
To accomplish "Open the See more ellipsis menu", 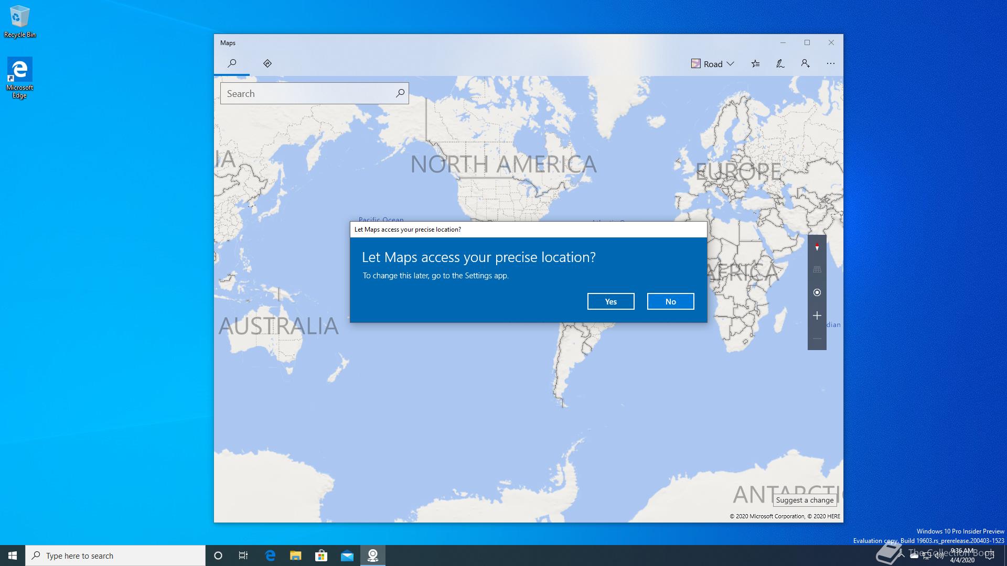I will 831,64.
